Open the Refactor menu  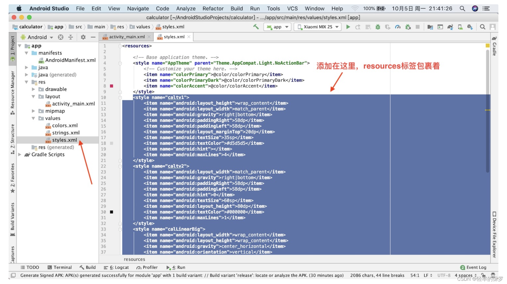213,9
